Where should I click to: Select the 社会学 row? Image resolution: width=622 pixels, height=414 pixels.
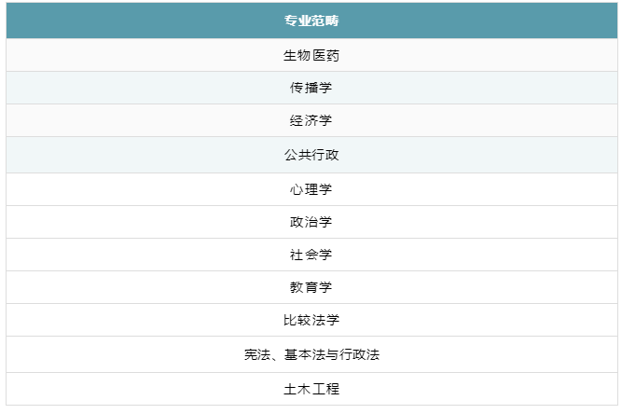(311, 255)
